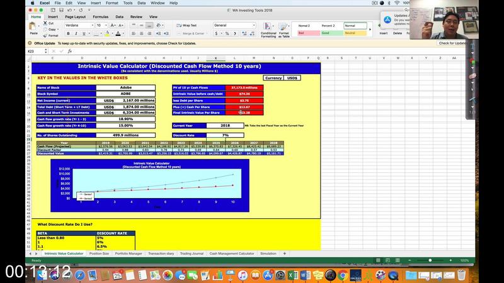Decrease indent in the ribbon
Screen dimensions: 504x283
coord(158,33)
